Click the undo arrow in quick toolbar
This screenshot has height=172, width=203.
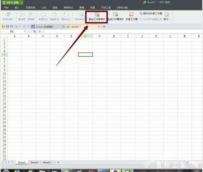(20, 27)
